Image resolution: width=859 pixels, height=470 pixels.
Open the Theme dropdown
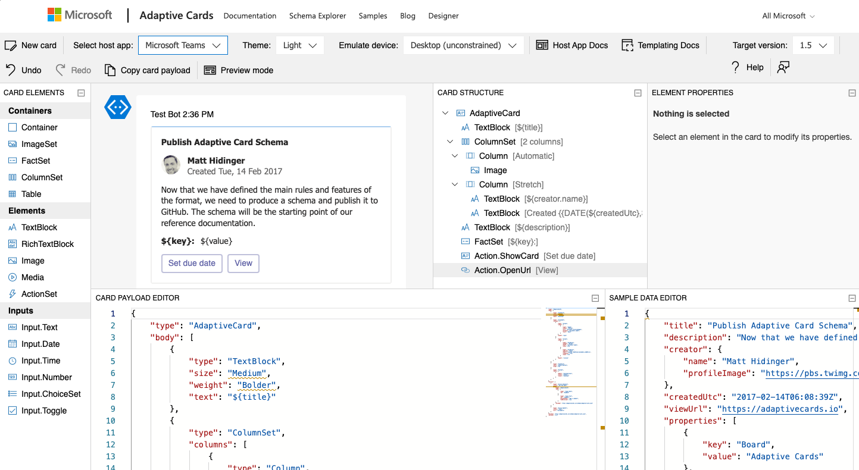[x=300, y=45]
